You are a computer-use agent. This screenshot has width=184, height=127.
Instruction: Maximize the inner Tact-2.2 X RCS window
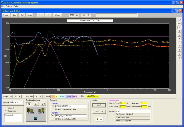[x=177, y=11]
